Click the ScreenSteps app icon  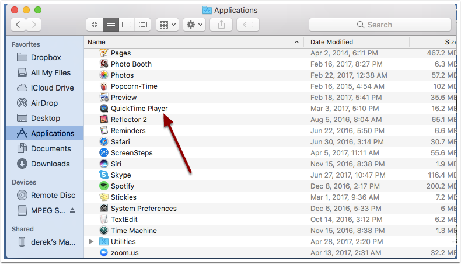(104, 153)
